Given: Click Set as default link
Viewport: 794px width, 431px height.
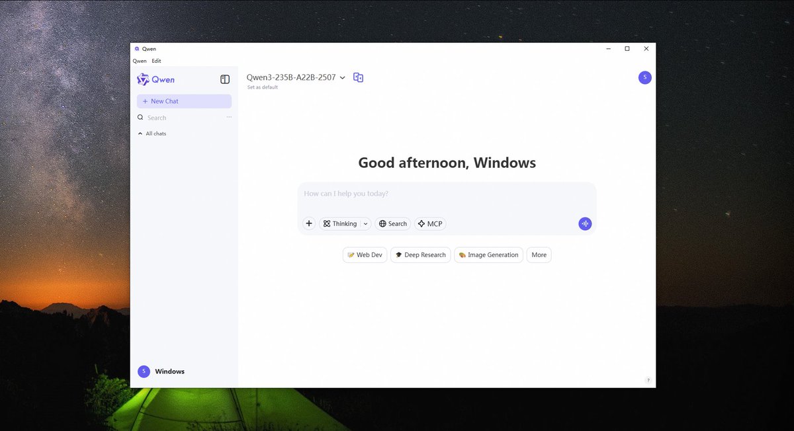Looking at the screenshot, I should point(263,87).
